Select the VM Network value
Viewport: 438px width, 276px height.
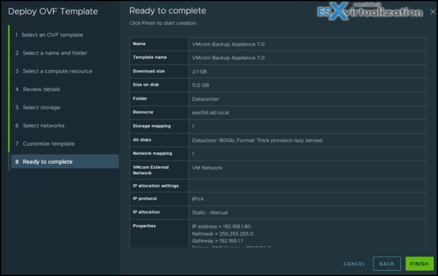[207, 168]
